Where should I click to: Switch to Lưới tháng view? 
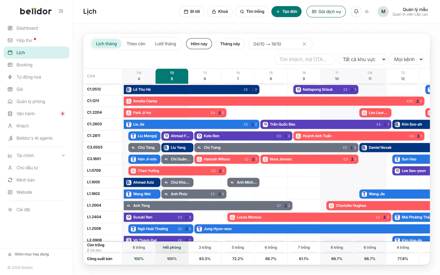[x=166, y=44]
